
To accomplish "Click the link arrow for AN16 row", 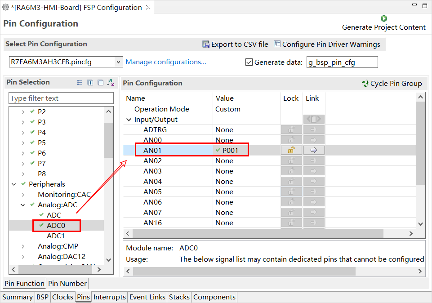I will (314, 223).
